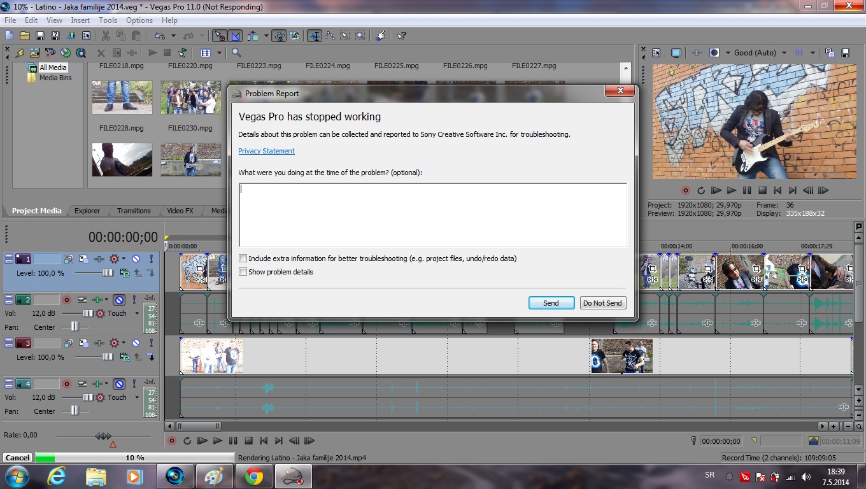866x489 pixels.
Task: Solo video track 3
Action: click(x=151, y=343)
